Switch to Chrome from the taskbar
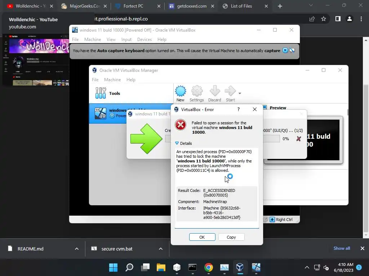369x276 pixels. 209,267
